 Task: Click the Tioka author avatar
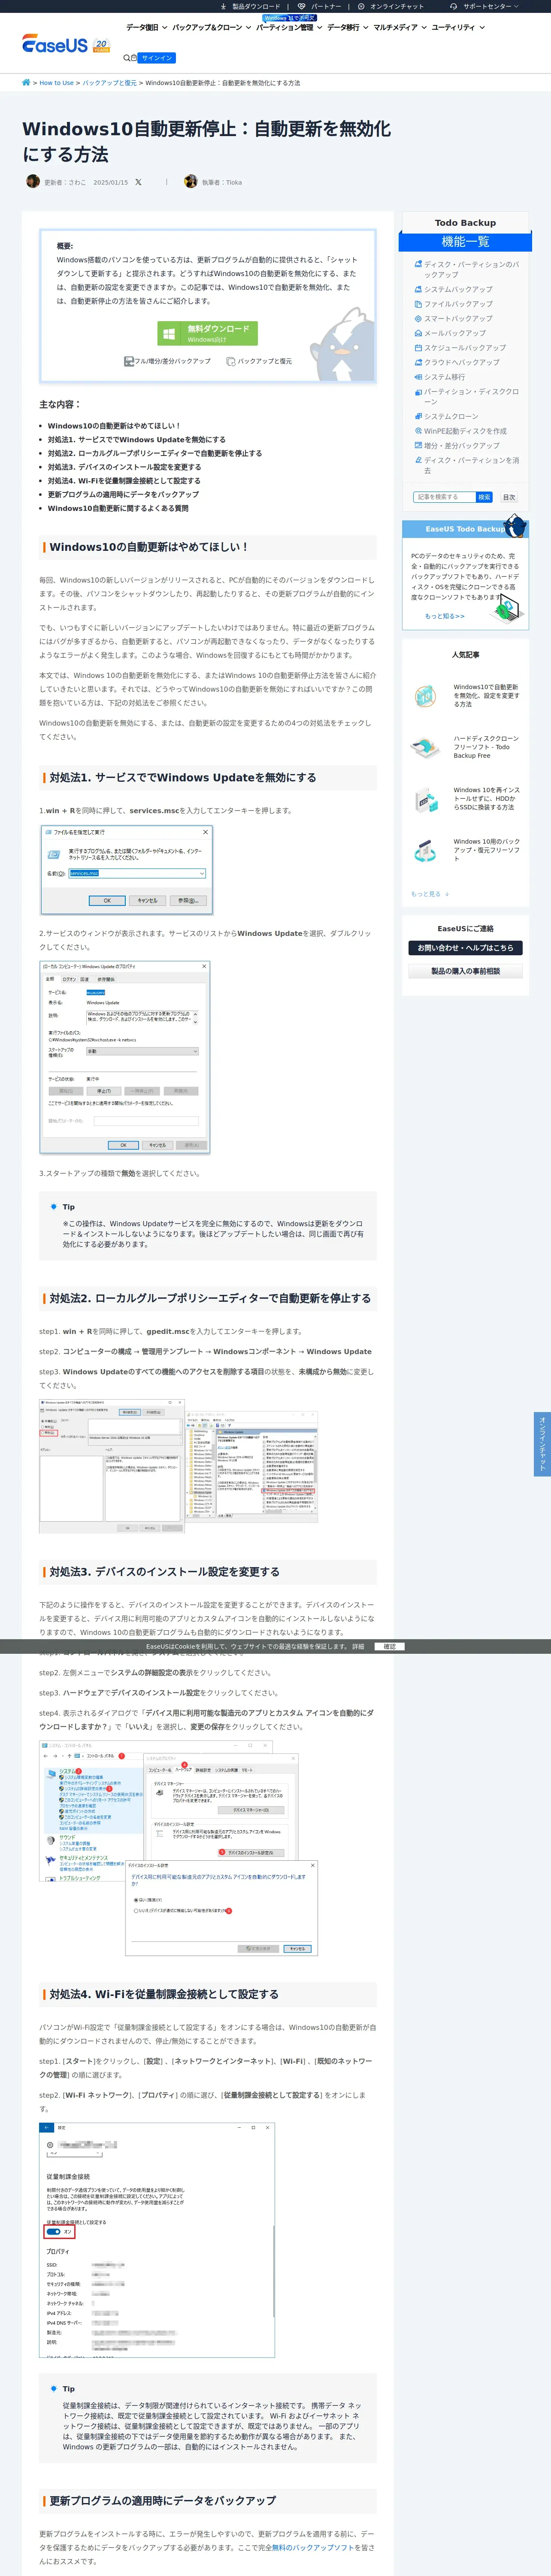click(191, 182)
